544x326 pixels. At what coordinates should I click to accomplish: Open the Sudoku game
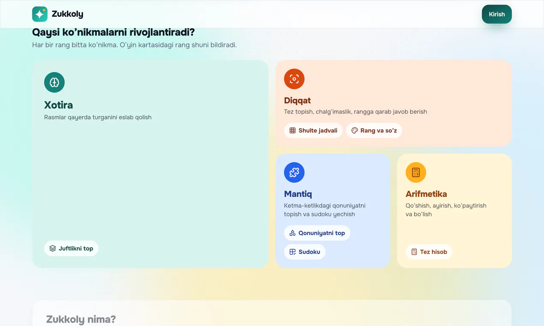305,252
